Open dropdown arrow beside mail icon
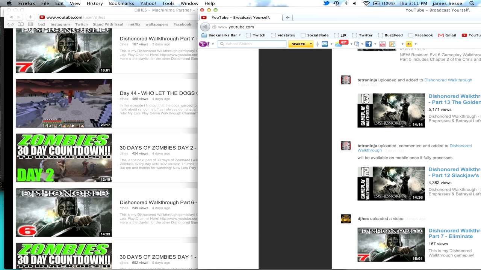This screenshot has width=481, height=270. [x=331, y=44]
